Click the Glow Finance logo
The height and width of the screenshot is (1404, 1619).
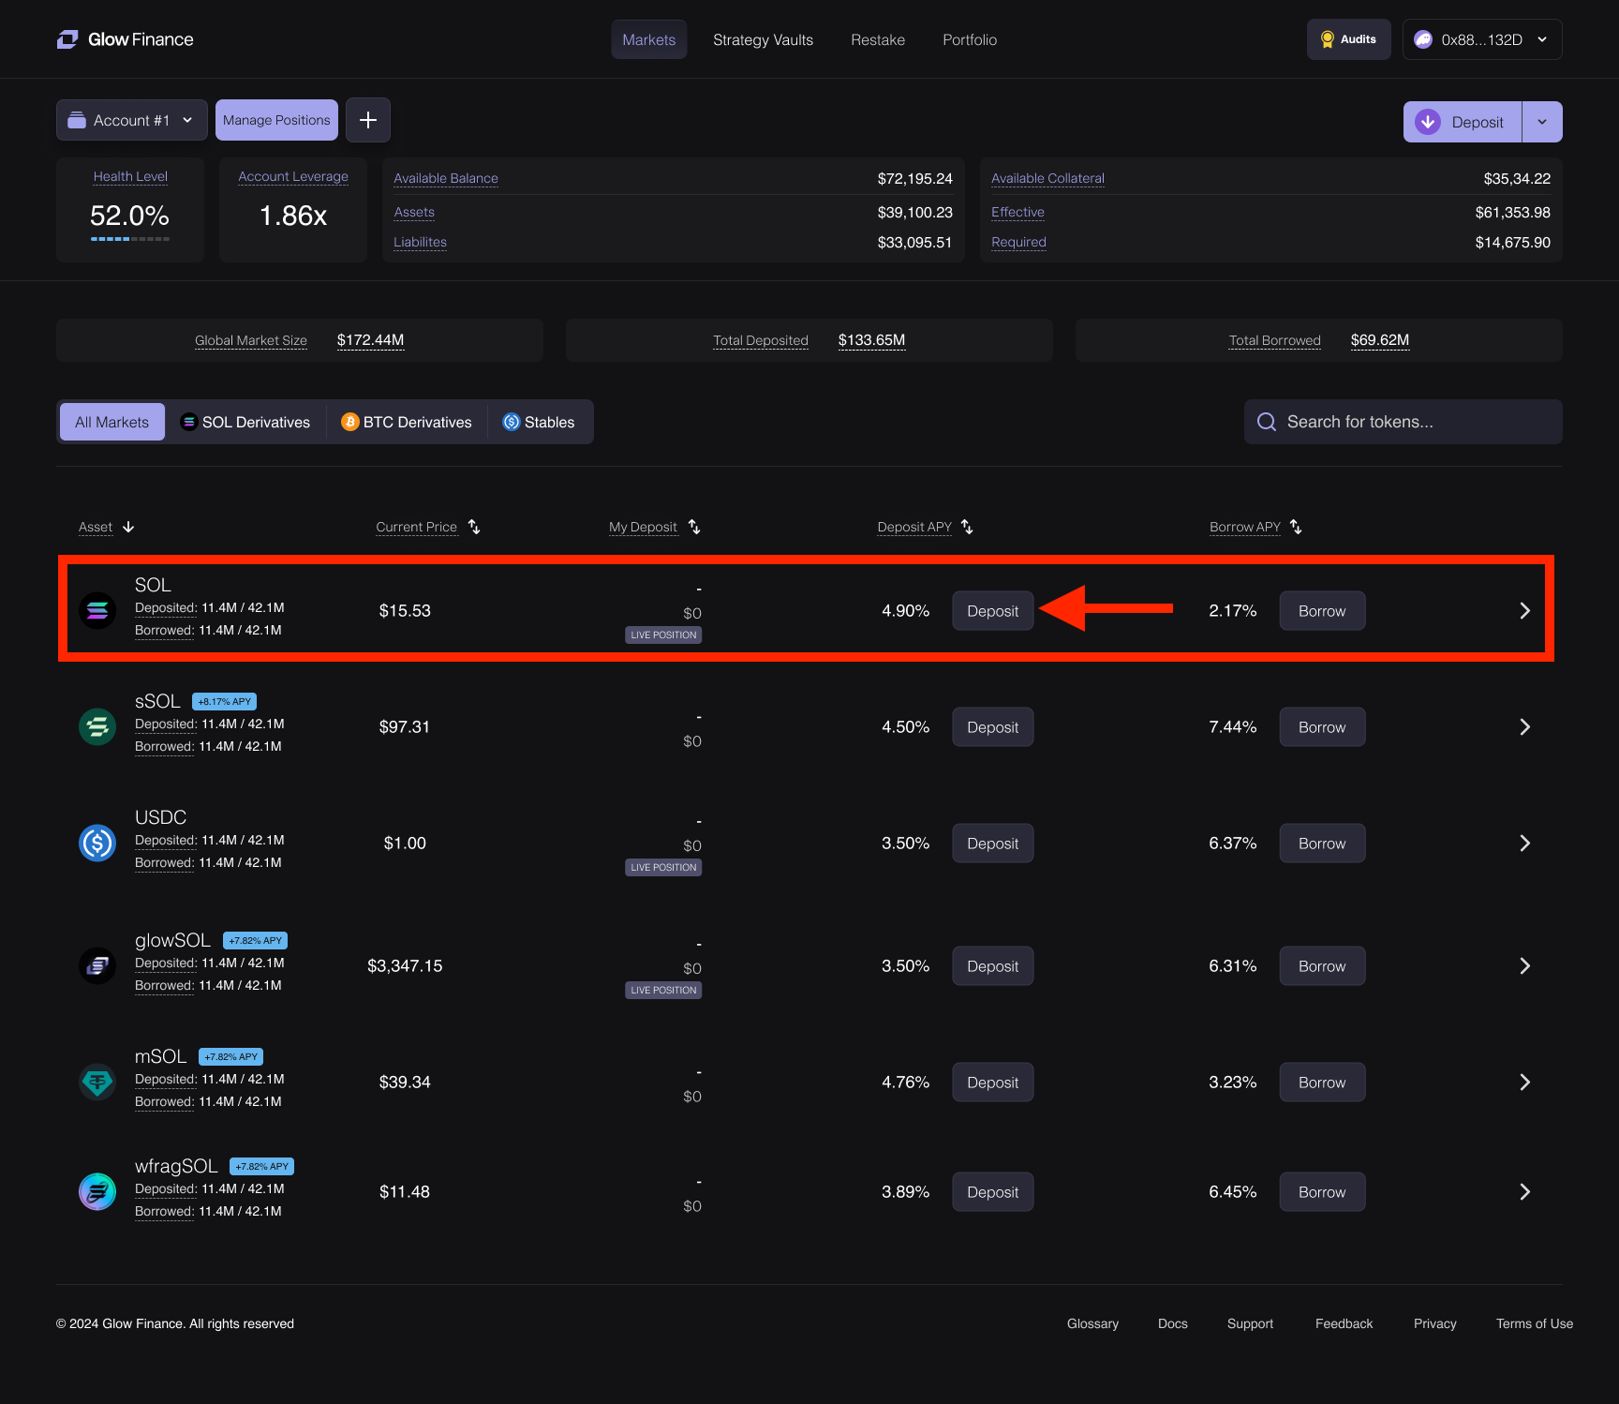pos(125,39)
